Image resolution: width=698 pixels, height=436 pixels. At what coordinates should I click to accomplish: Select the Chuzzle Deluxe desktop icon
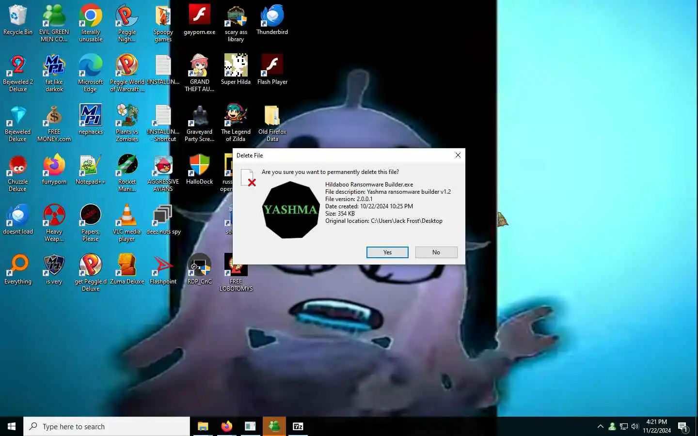[x=18, y=173]
